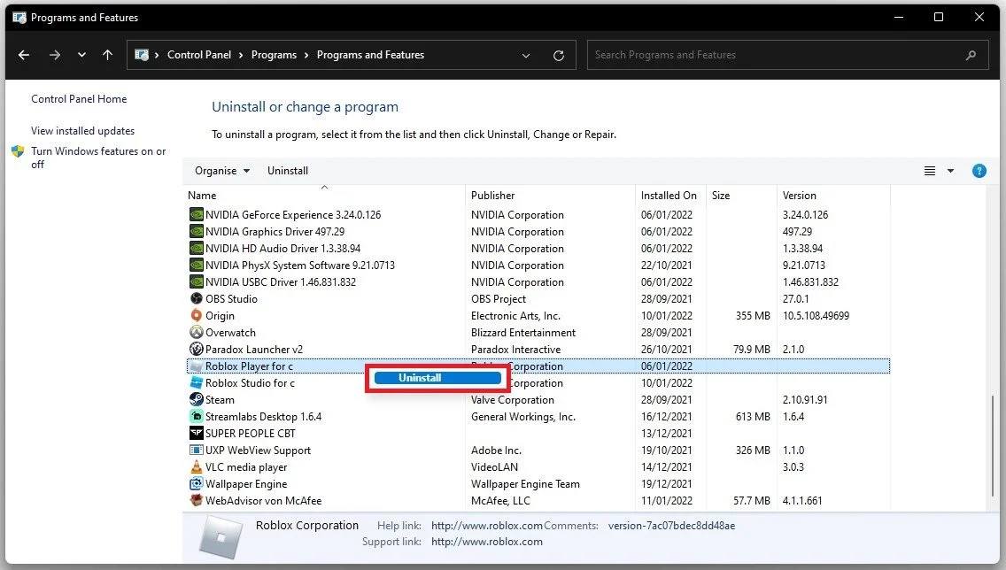
Task: Click the Paradox Launcher v2 icon
Action: click(x=197, y=350)
